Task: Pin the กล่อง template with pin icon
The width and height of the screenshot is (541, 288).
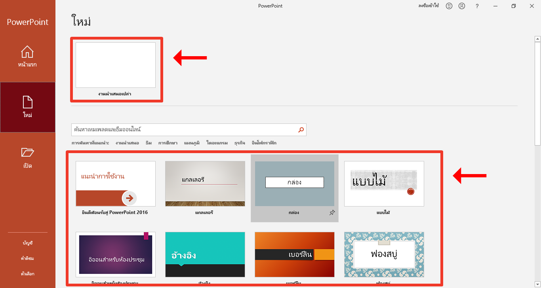Action: point(332,213)
